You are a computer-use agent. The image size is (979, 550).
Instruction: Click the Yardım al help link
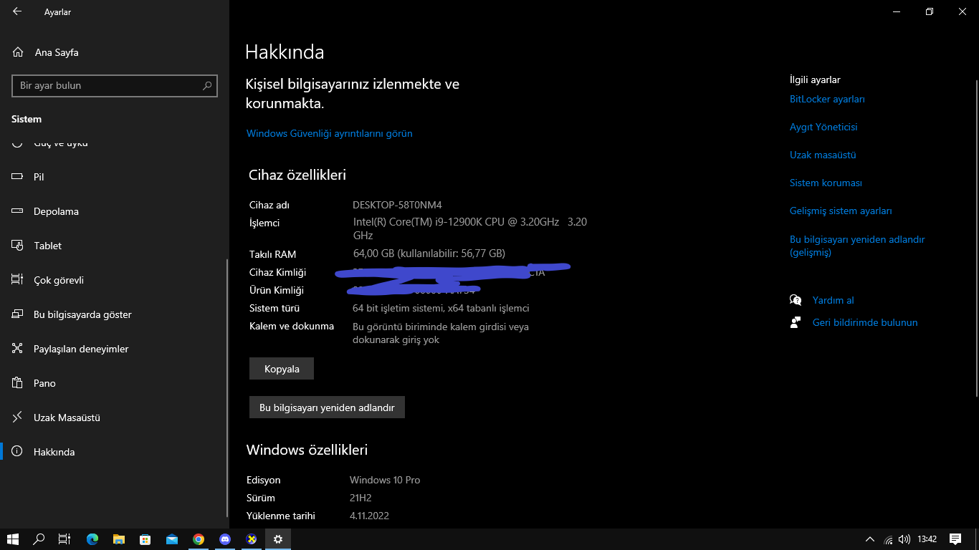pos(833,300)
